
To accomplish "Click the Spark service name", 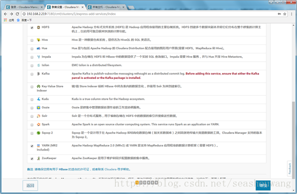I will tap(46, 124).
